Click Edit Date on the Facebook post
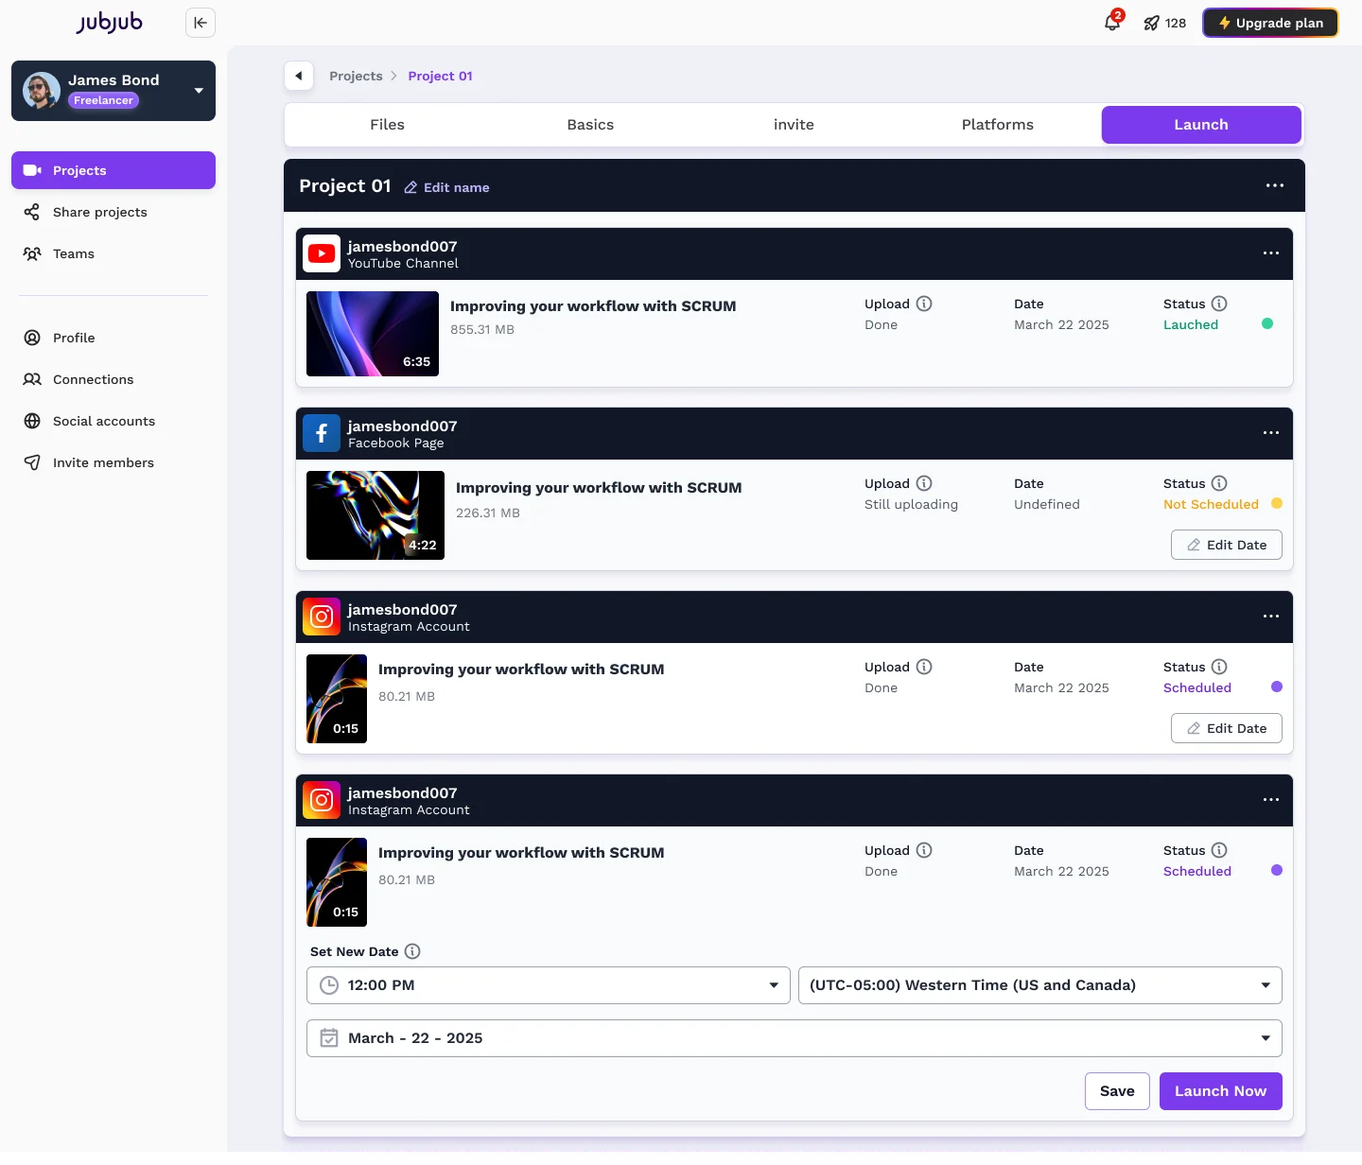This screenshot has width=1362, height=1165. (x=1226, y=545)
